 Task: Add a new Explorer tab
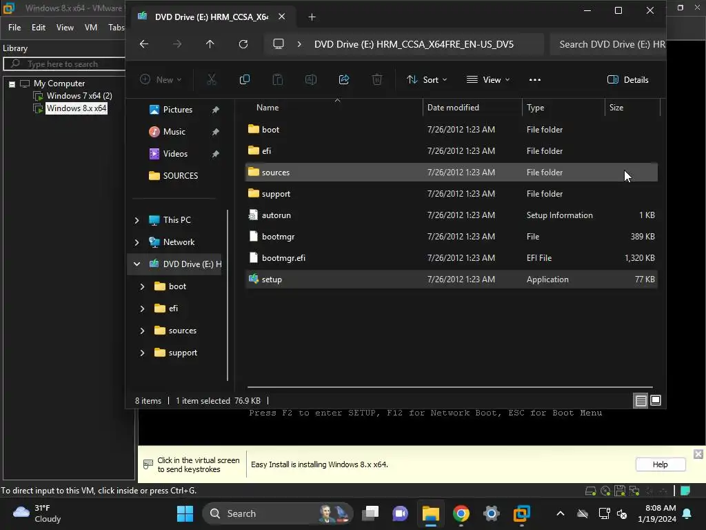click(x=312, y=17)
